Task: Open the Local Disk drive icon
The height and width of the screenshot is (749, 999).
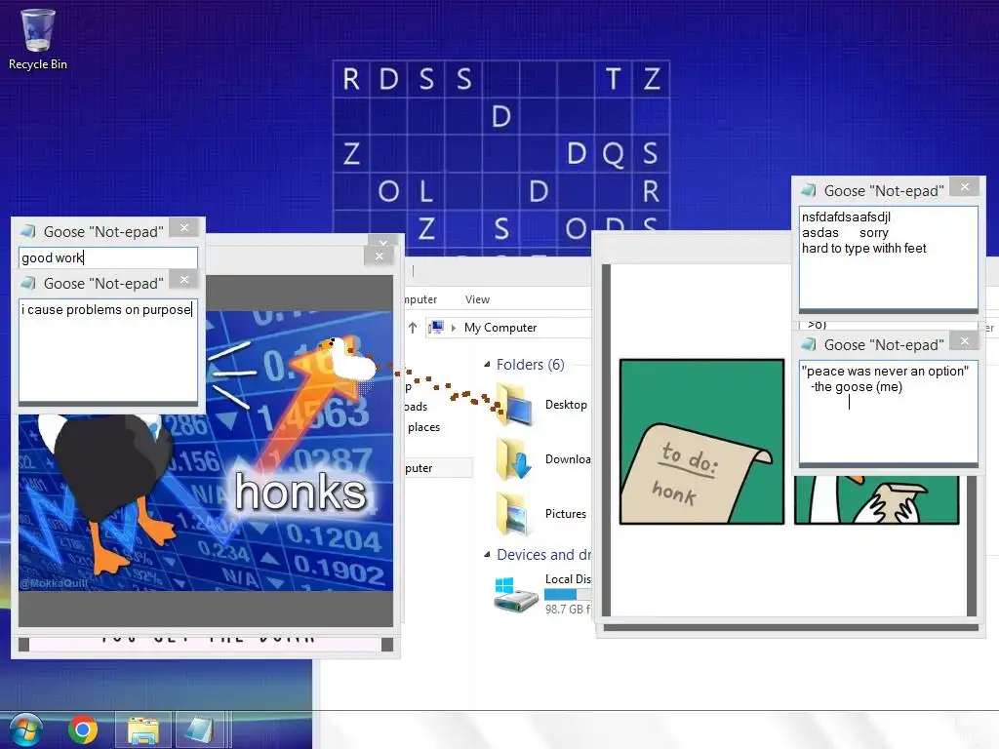Action: pyautogui.click(x=516, y=594)
